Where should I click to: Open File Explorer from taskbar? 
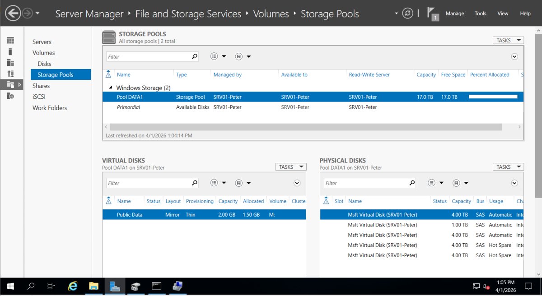click(93, 286)
